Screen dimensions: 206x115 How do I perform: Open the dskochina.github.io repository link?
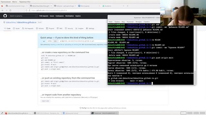coord(27,22)
